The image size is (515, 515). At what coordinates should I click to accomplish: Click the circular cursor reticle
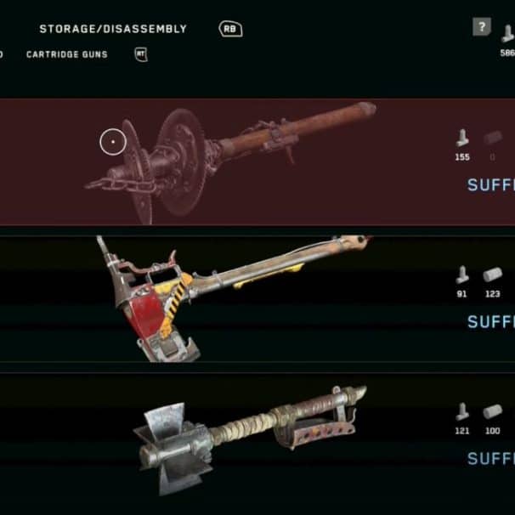(113, 142)
